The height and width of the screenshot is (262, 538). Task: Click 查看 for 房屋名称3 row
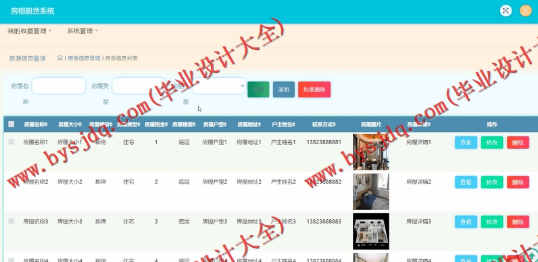click(466, 222)
